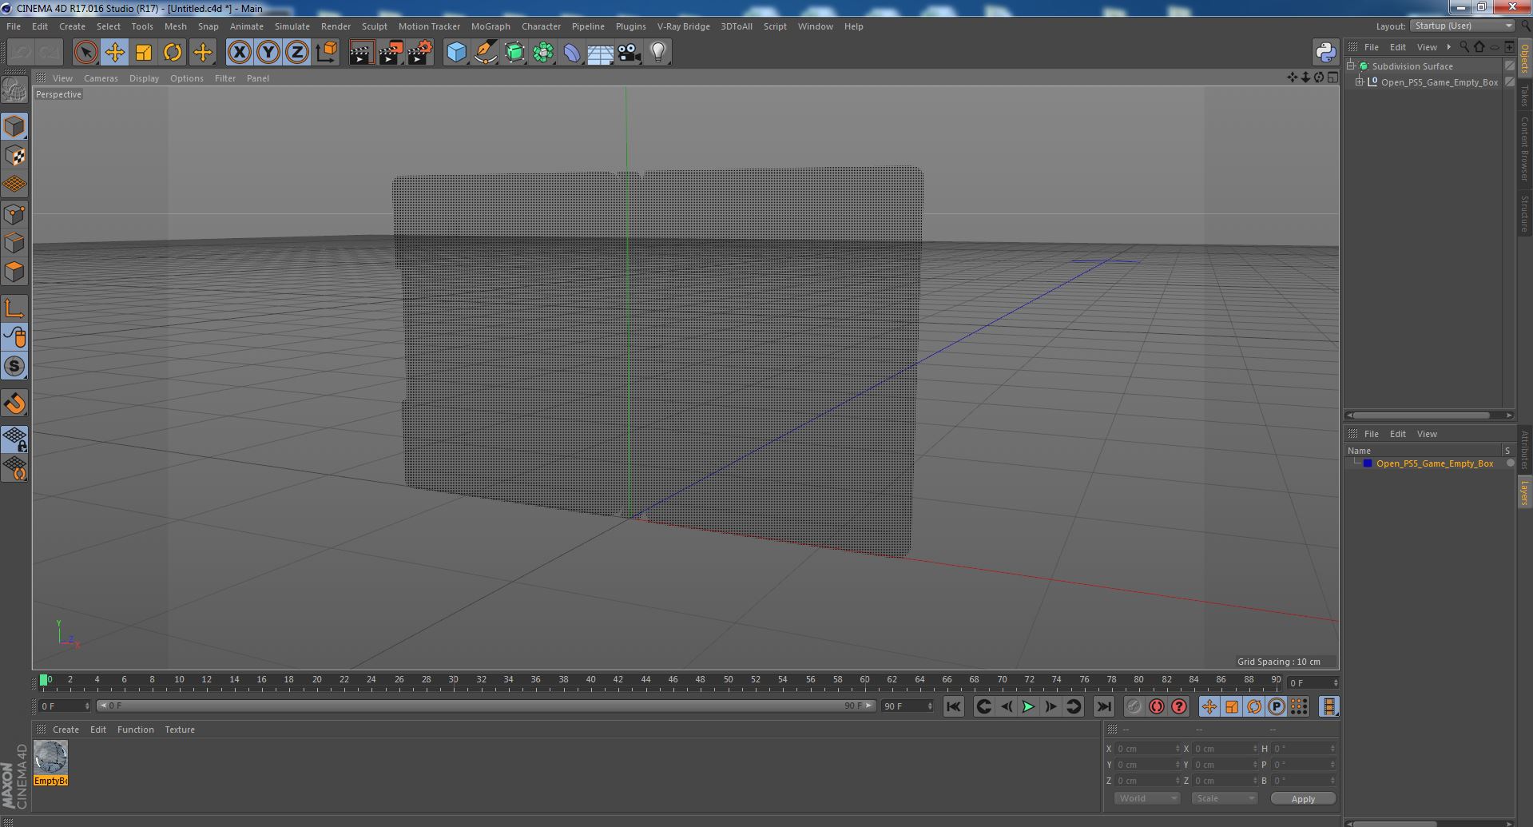This screenshot has height=827, width=1533.
Task: Switch coordinate system icon
Action: pos(327,53)
